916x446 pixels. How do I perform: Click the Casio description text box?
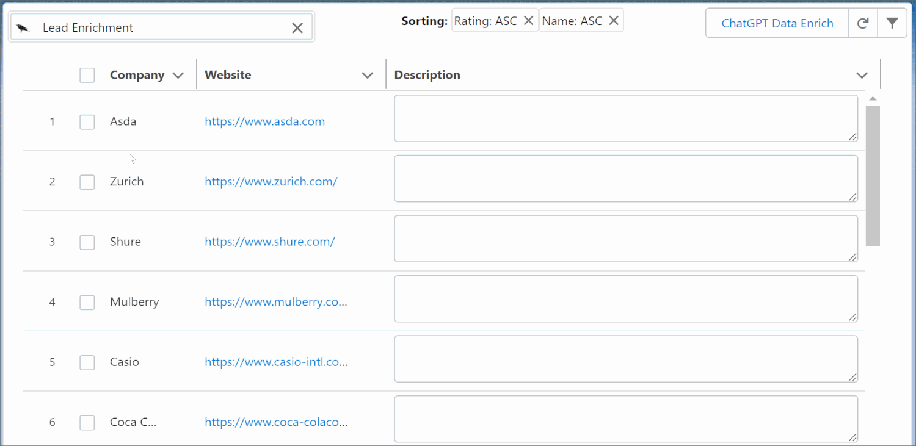626,359
